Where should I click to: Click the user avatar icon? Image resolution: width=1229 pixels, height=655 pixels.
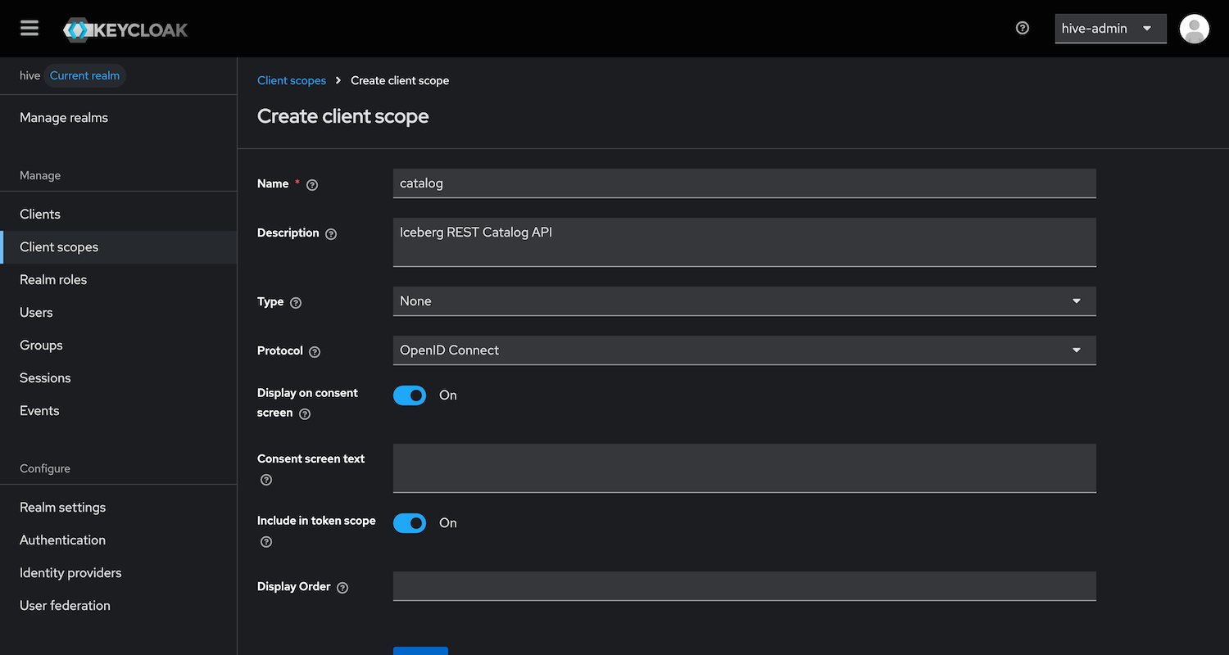pyautogui.click(x=1194, y=29)
